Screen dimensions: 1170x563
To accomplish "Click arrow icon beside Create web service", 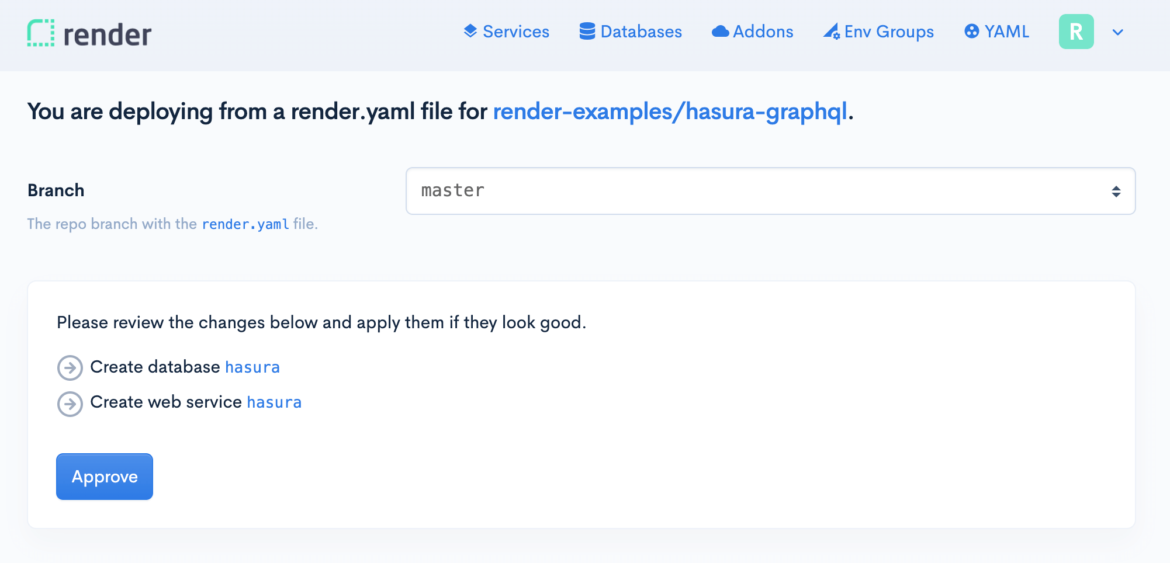I will 70,404.
